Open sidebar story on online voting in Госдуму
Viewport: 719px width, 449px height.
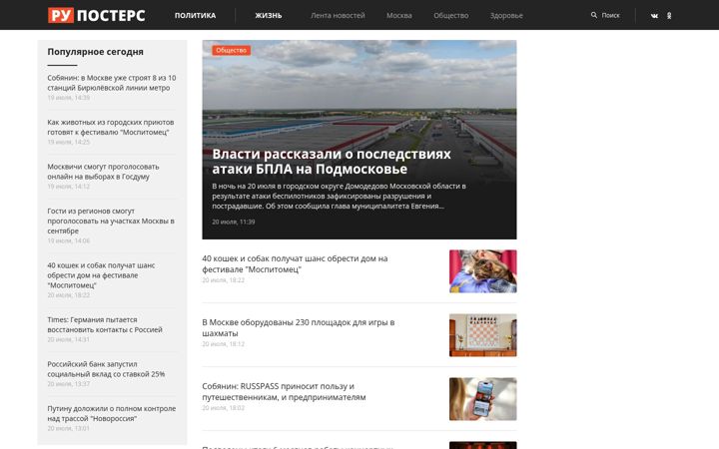coord(103,172)
